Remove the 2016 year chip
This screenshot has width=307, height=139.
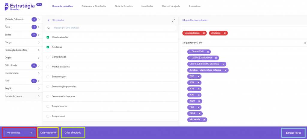(198, 76)
